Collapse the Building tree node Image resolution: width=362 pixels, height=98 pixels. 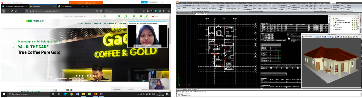332,19
